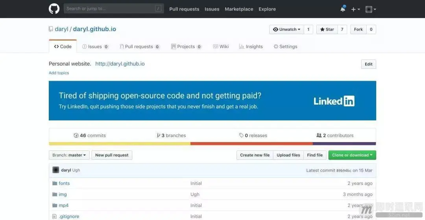
Task: Click the .gitignore file icon
Action: click(54, 216)
